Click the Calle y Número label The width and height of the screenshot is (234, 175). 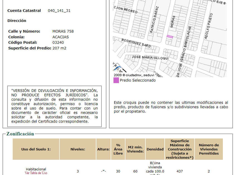coord(24,31)
